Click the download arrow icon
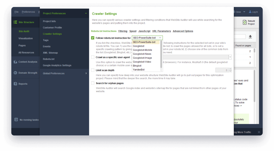 [250, 36]
